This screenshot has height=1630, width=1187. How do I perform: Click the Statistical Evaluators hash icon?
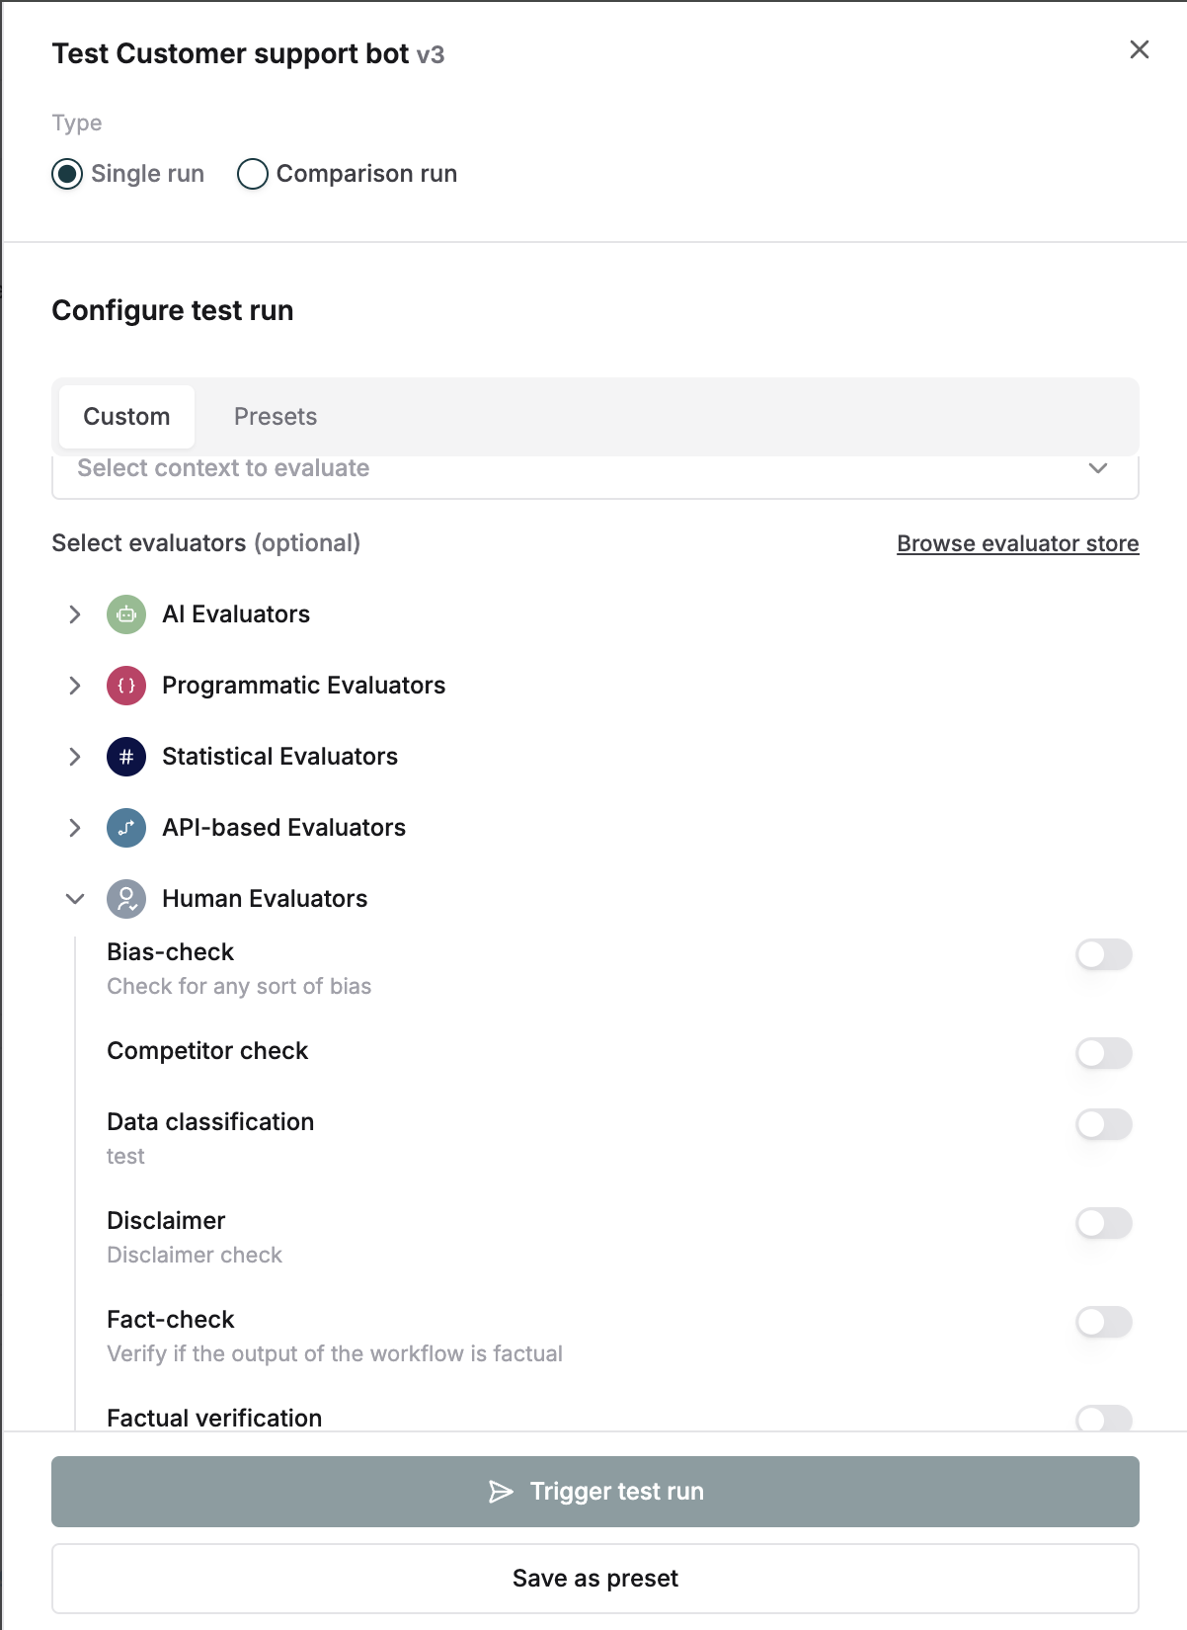125,757
